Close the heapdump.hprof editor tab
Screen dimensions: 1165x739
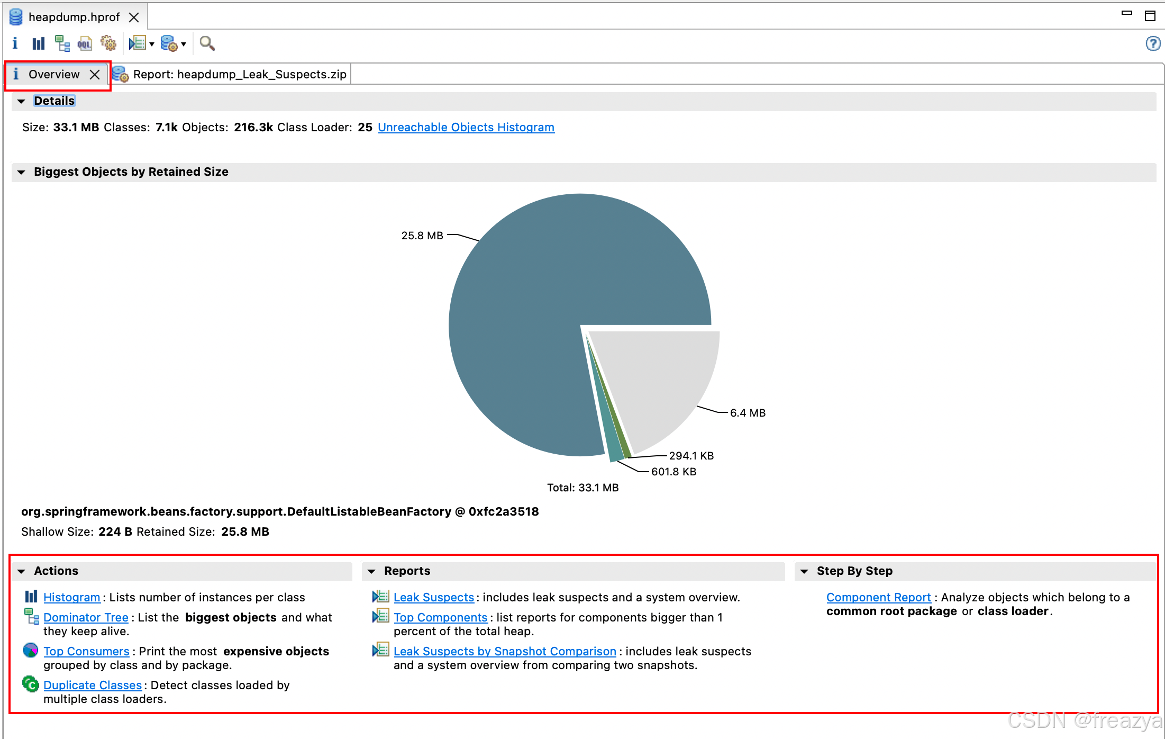tap(134, 17)
